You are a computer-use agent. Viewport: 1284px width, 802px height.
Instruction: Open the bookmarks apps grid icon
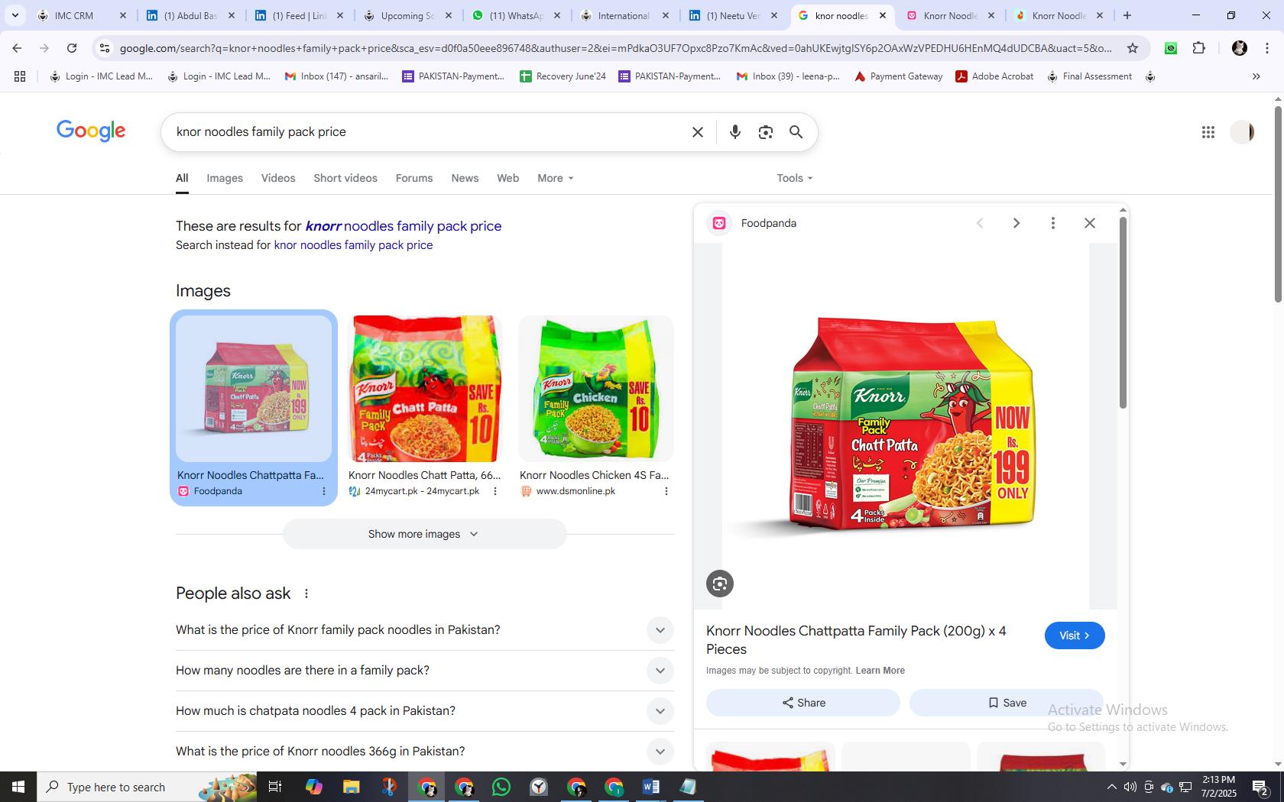(x=20, y=76)
